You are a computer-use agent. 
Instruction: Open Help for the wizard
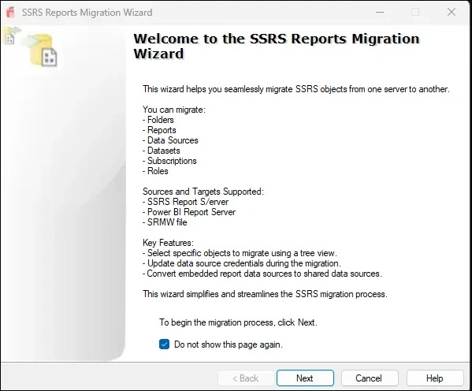pos(435,378)
